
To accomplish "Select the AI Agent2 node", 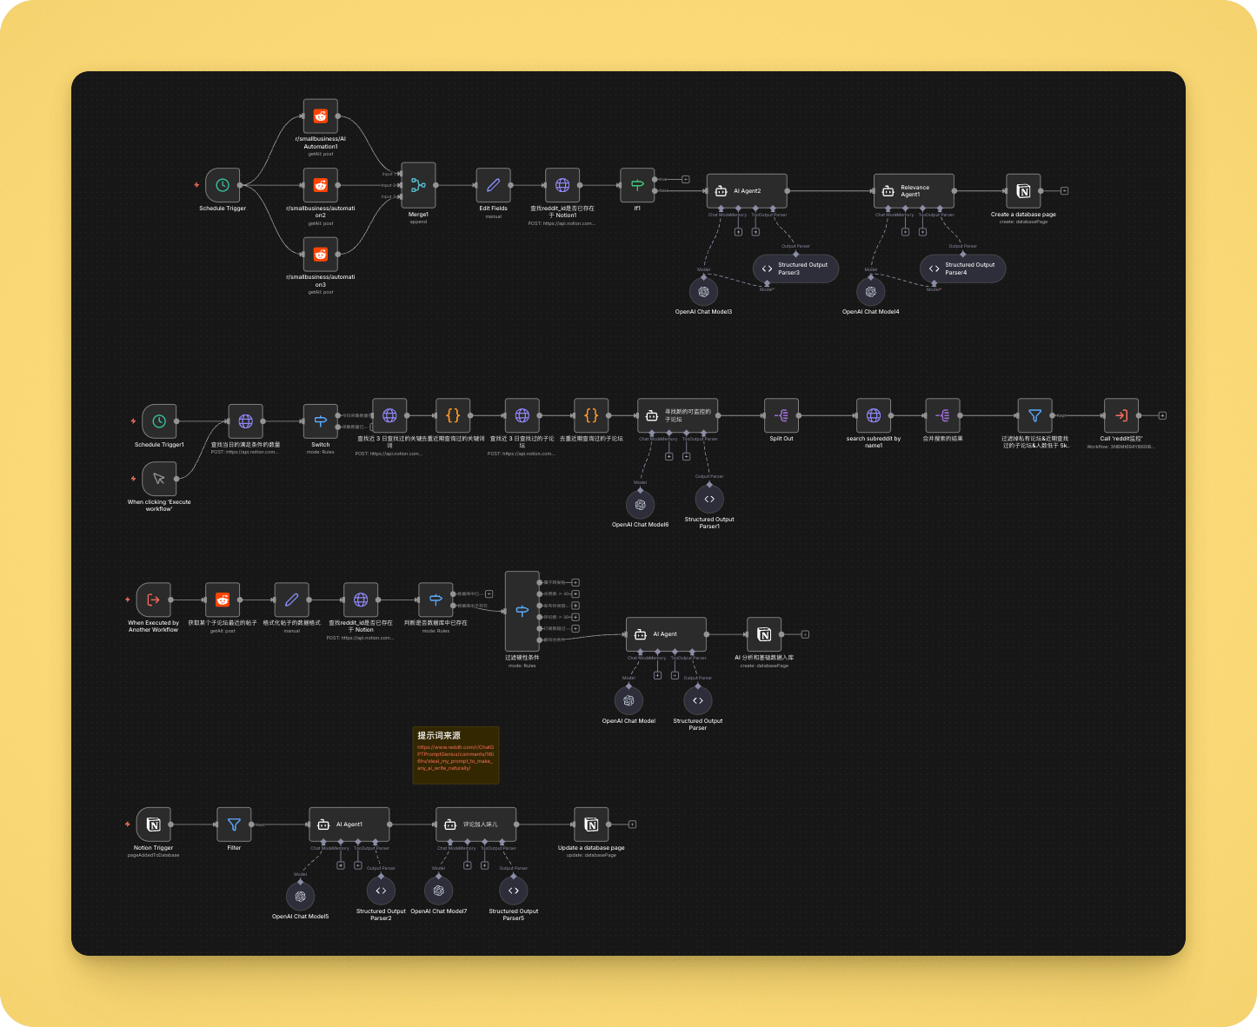I will [x=747, y=191].
